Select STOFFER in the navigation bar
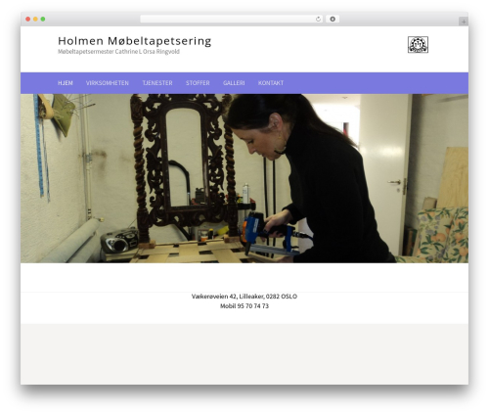 coord(198,83)
